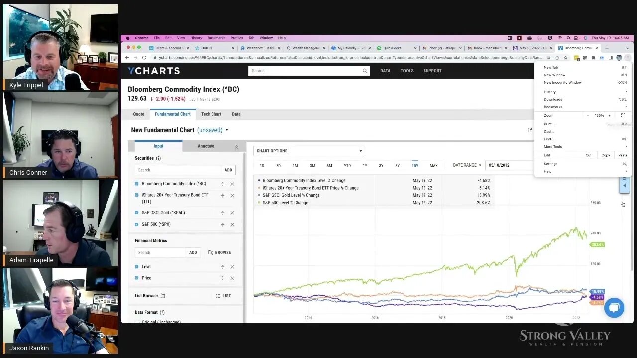Click the start date field 05/18/2012
This screenshot has width=637, height=358.
[510, 165]
